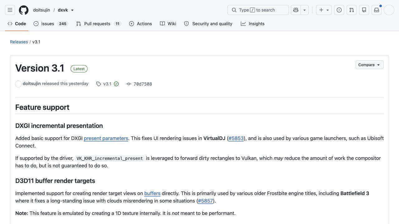The image size is (399, 224).
Task: Open the hamburger navigation menu
Action: [x=10, y=10]
